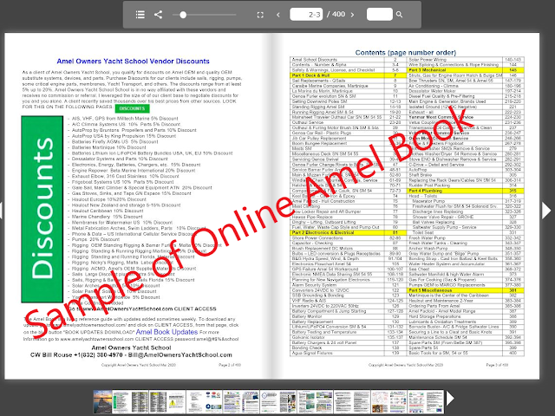Toggle fullscreen view icon
This screenshot has height=416, width=555.
[x=260, y=15]
